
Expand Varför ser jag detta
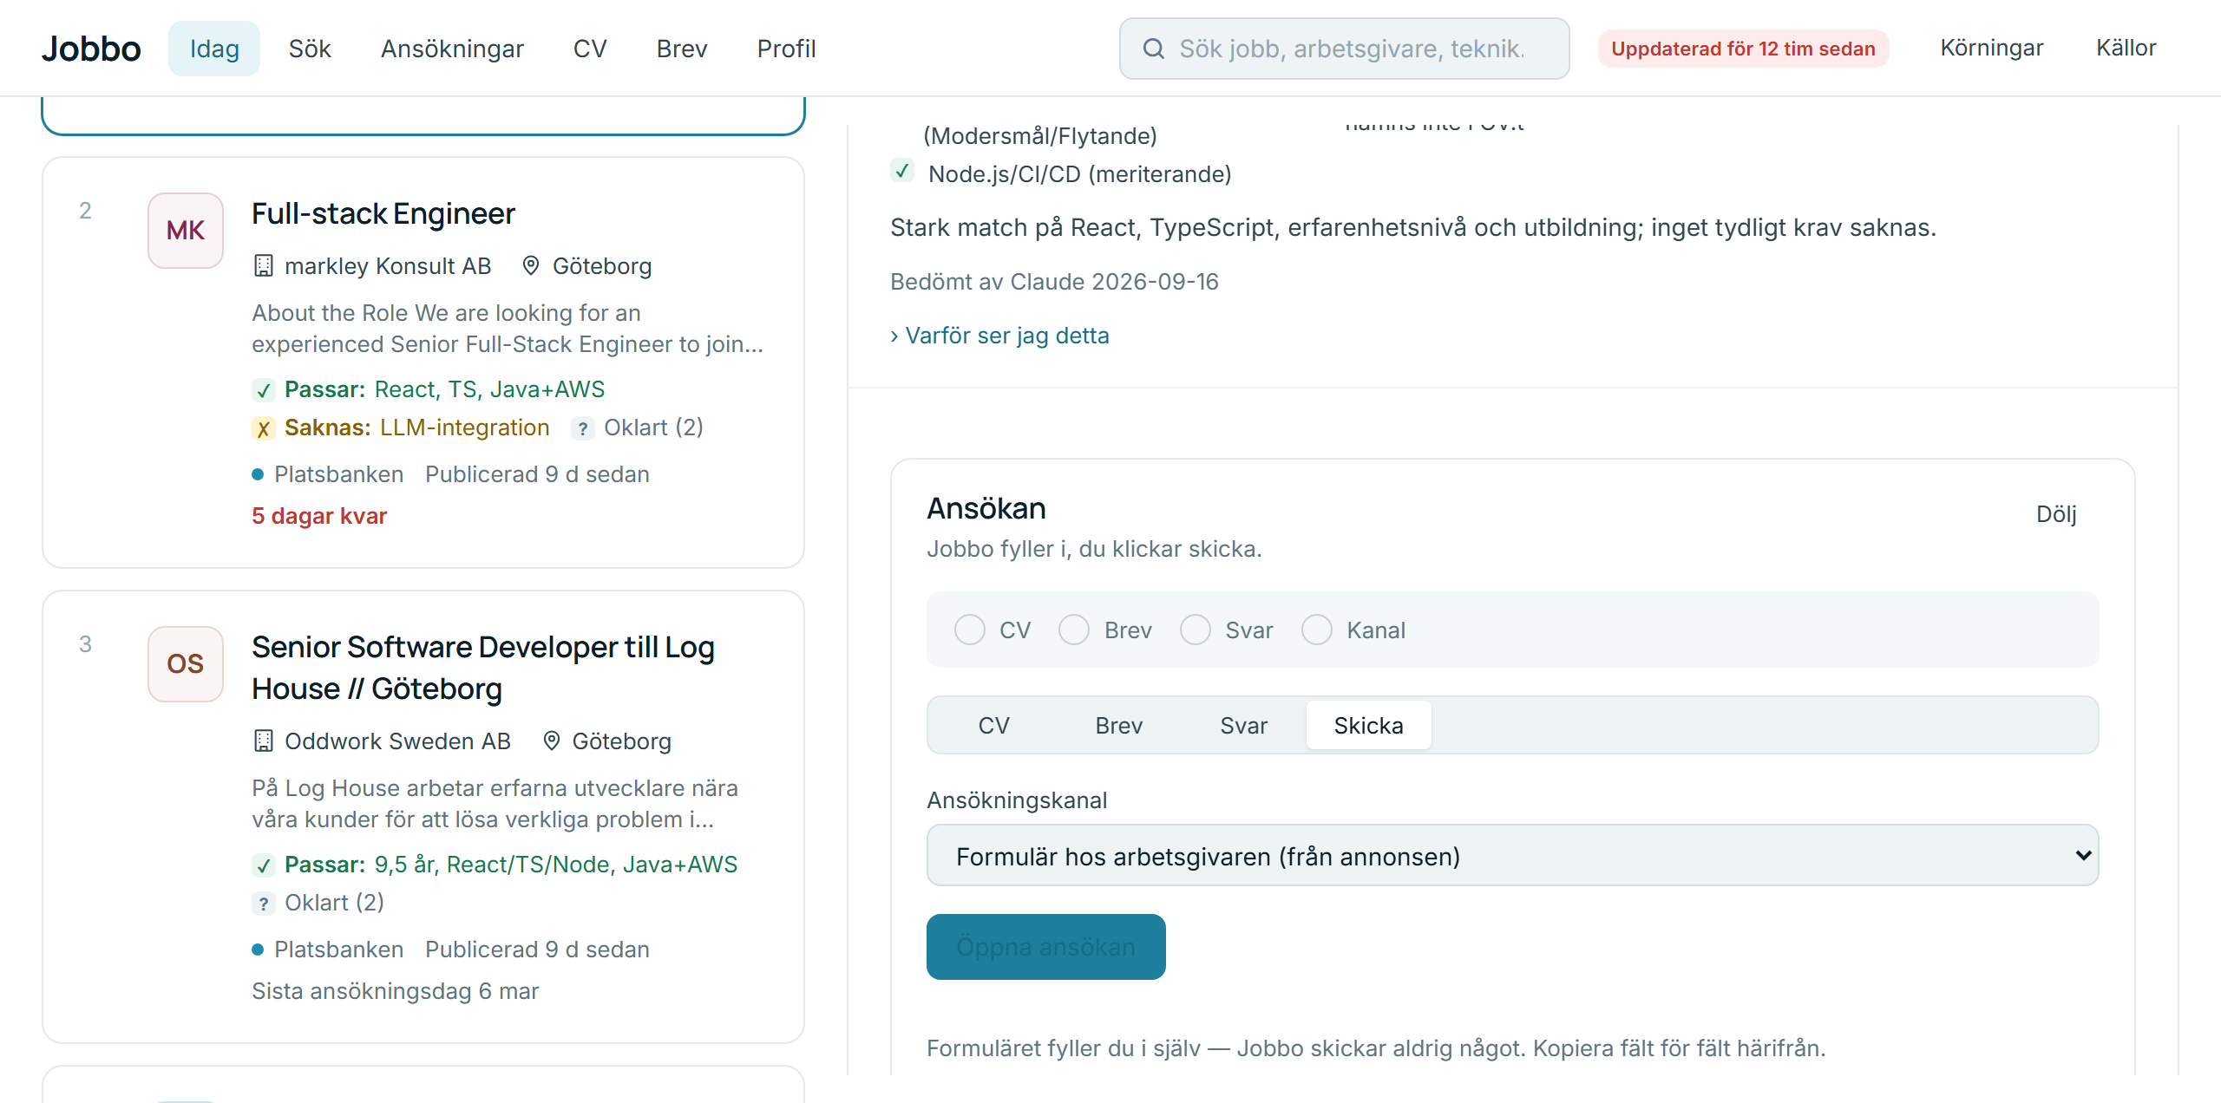999,336
